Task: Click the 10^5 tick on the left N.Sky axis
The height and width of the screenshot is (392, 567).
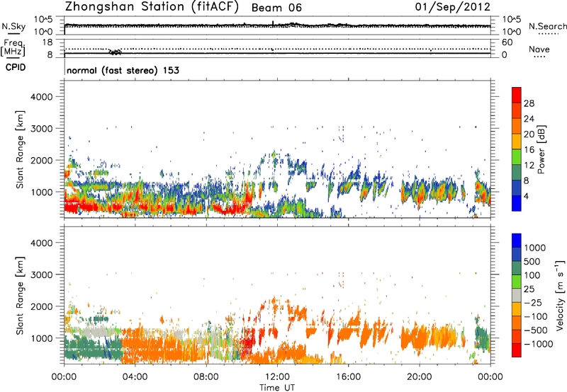Action: [43, 20]
